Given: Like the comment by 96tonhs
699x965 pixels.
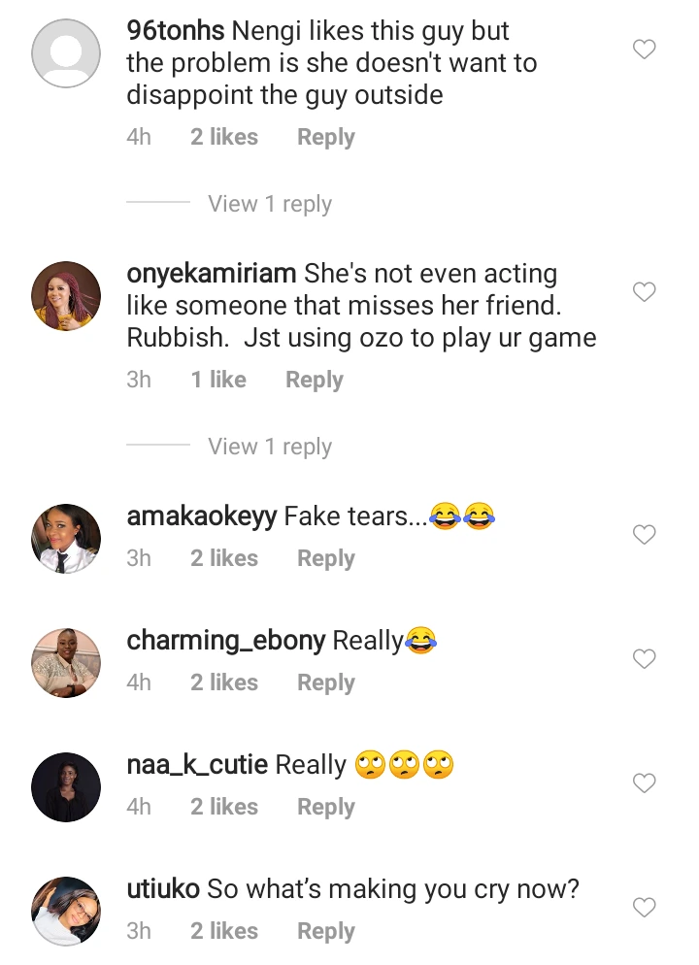Looking at the screenshot, I should [x=645, y=50].
